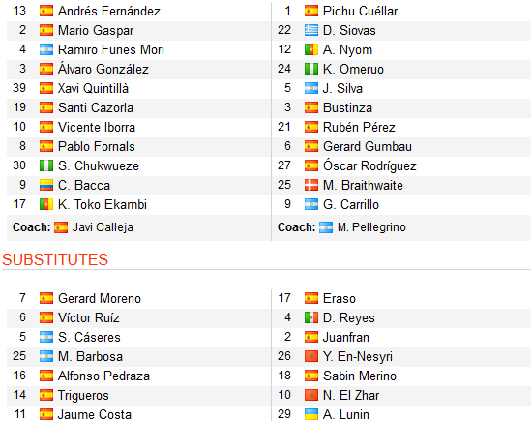Select G. Carrillo in lineup

[x=351, y=204]
